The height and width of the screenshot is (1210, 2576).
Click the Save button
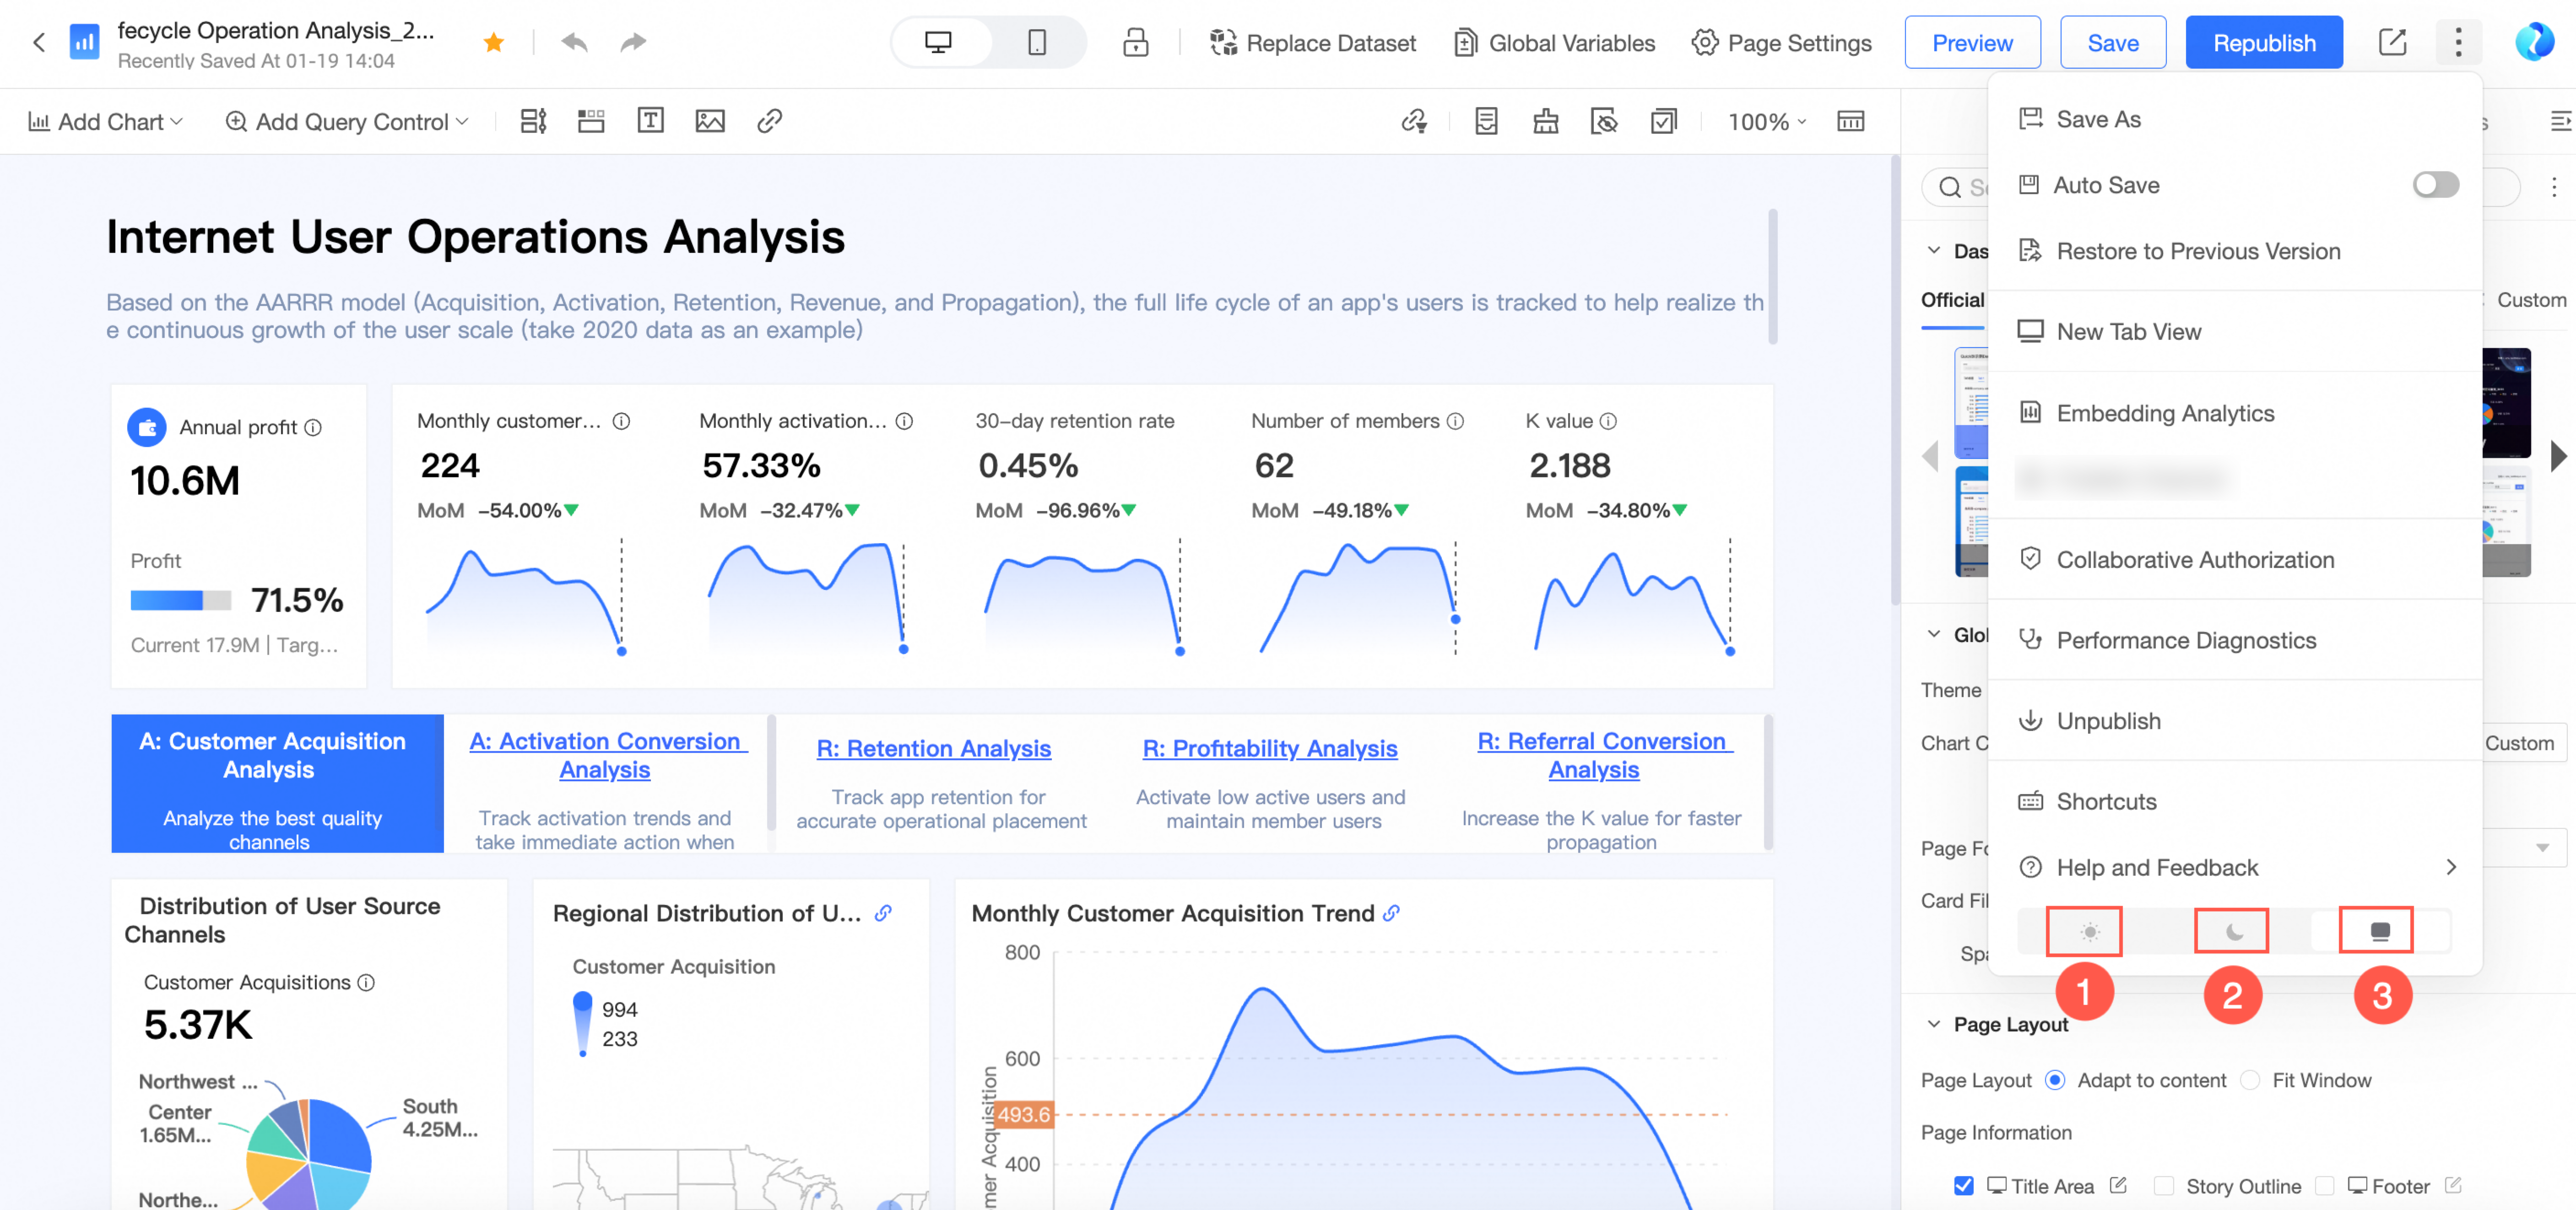(2113, 42)
